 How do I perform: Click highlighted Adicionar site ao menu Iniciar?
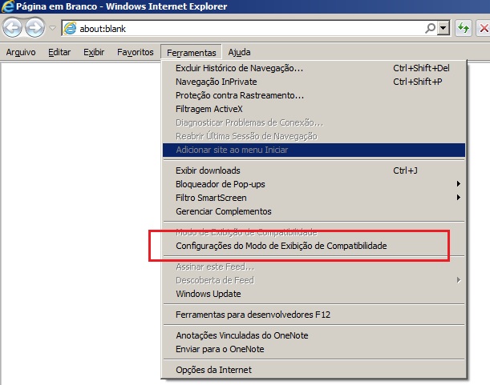pos(314,150)
